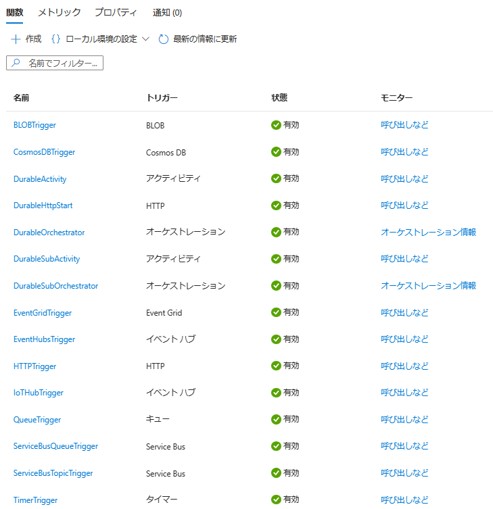This screenshot has width=493, height=509.
Task: Click the green status icon for ServiceBusQueueTrigger
Action: pyautogui.click(x=276, y=446)
